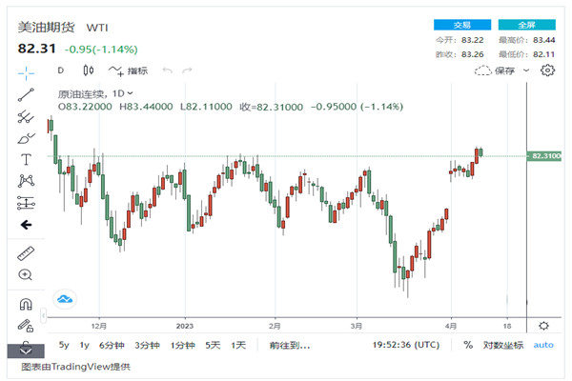
Task: Open time axis settings gear
Action: pos(544,325)
